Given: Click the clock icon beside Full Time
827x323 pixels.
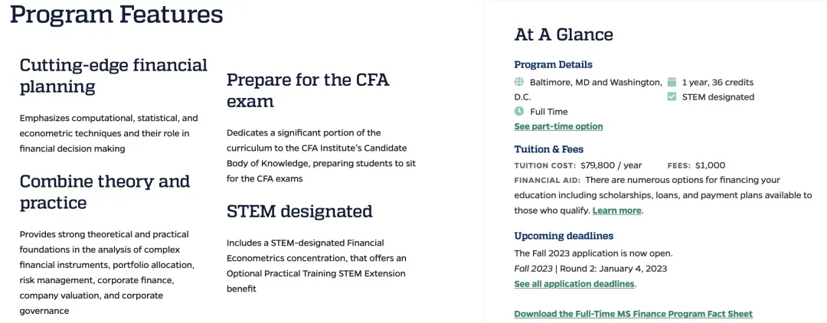Looking at the screenshot, I should click(x=519, y=112).
